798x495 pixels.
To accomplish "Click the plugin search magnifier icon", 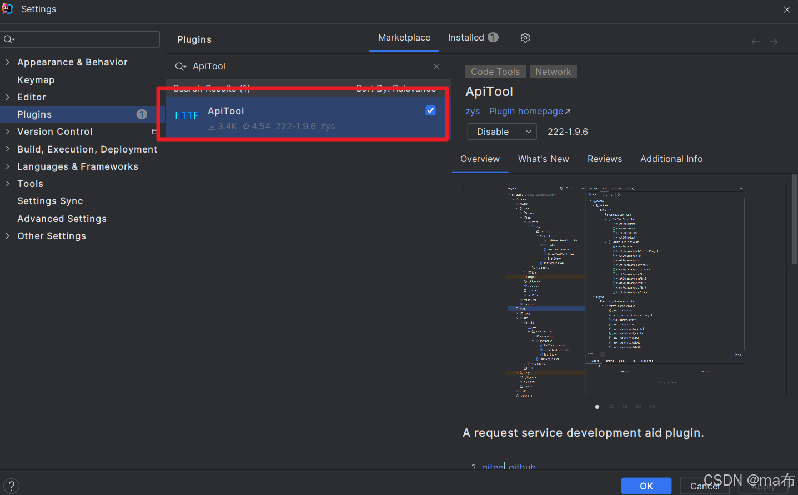I will [180, 67].
